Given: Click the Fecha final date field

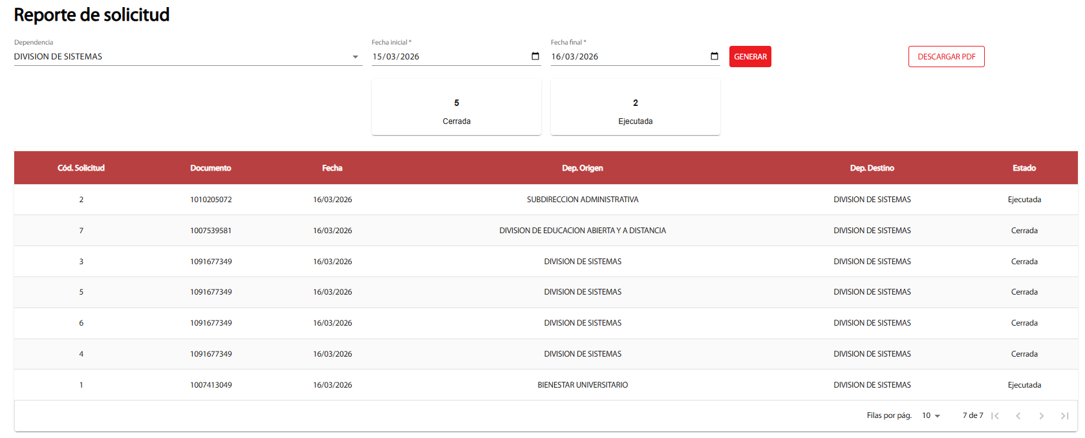Looking at the screenshot, I should tap(626, 57).
